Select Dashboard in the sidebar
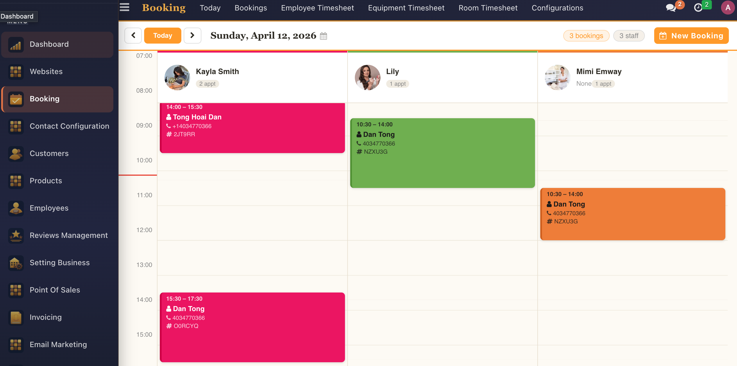The width and height of the screenshot is (737, 366). [57, 44]
